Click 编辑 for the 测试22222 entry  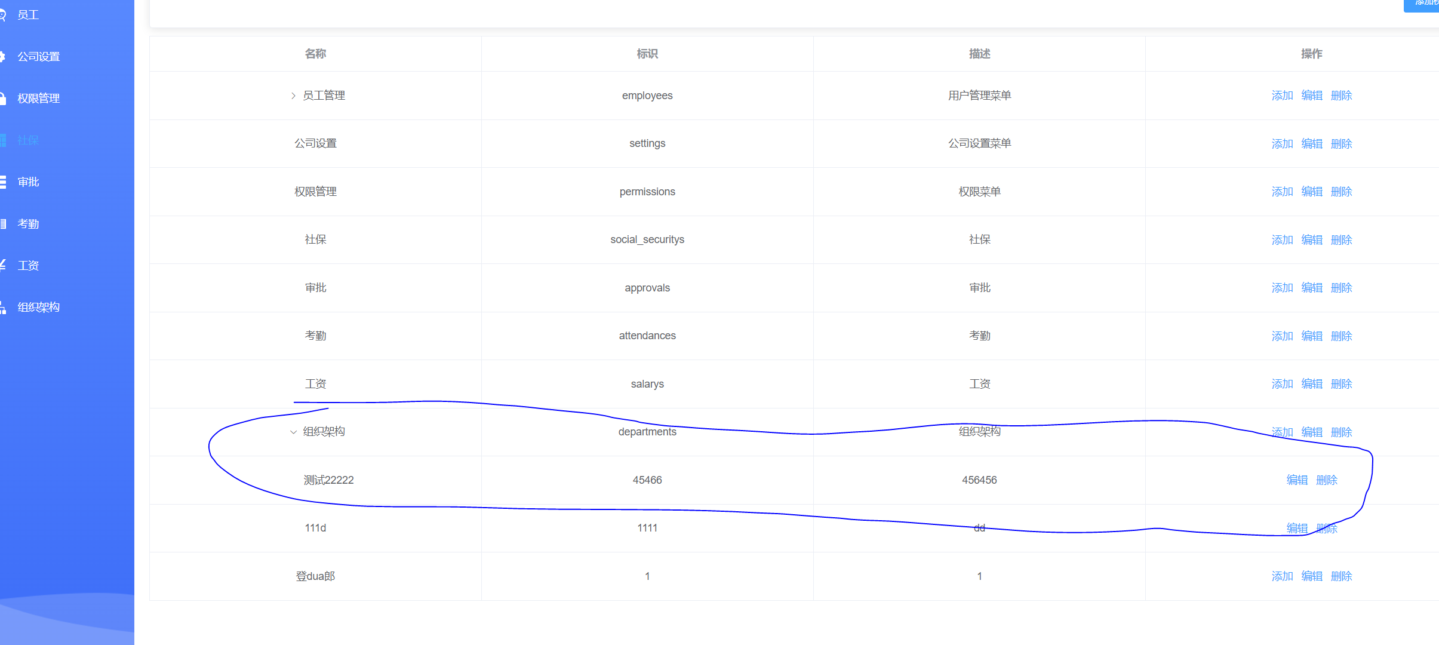[1297, 480]
